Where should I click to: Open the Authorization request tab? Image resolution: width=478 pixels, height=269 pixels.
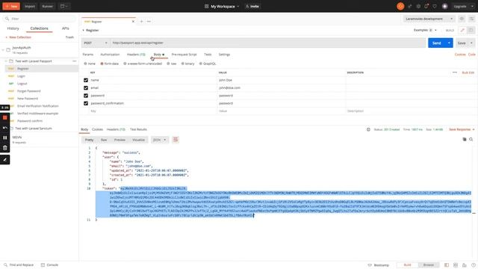point(110,55)
